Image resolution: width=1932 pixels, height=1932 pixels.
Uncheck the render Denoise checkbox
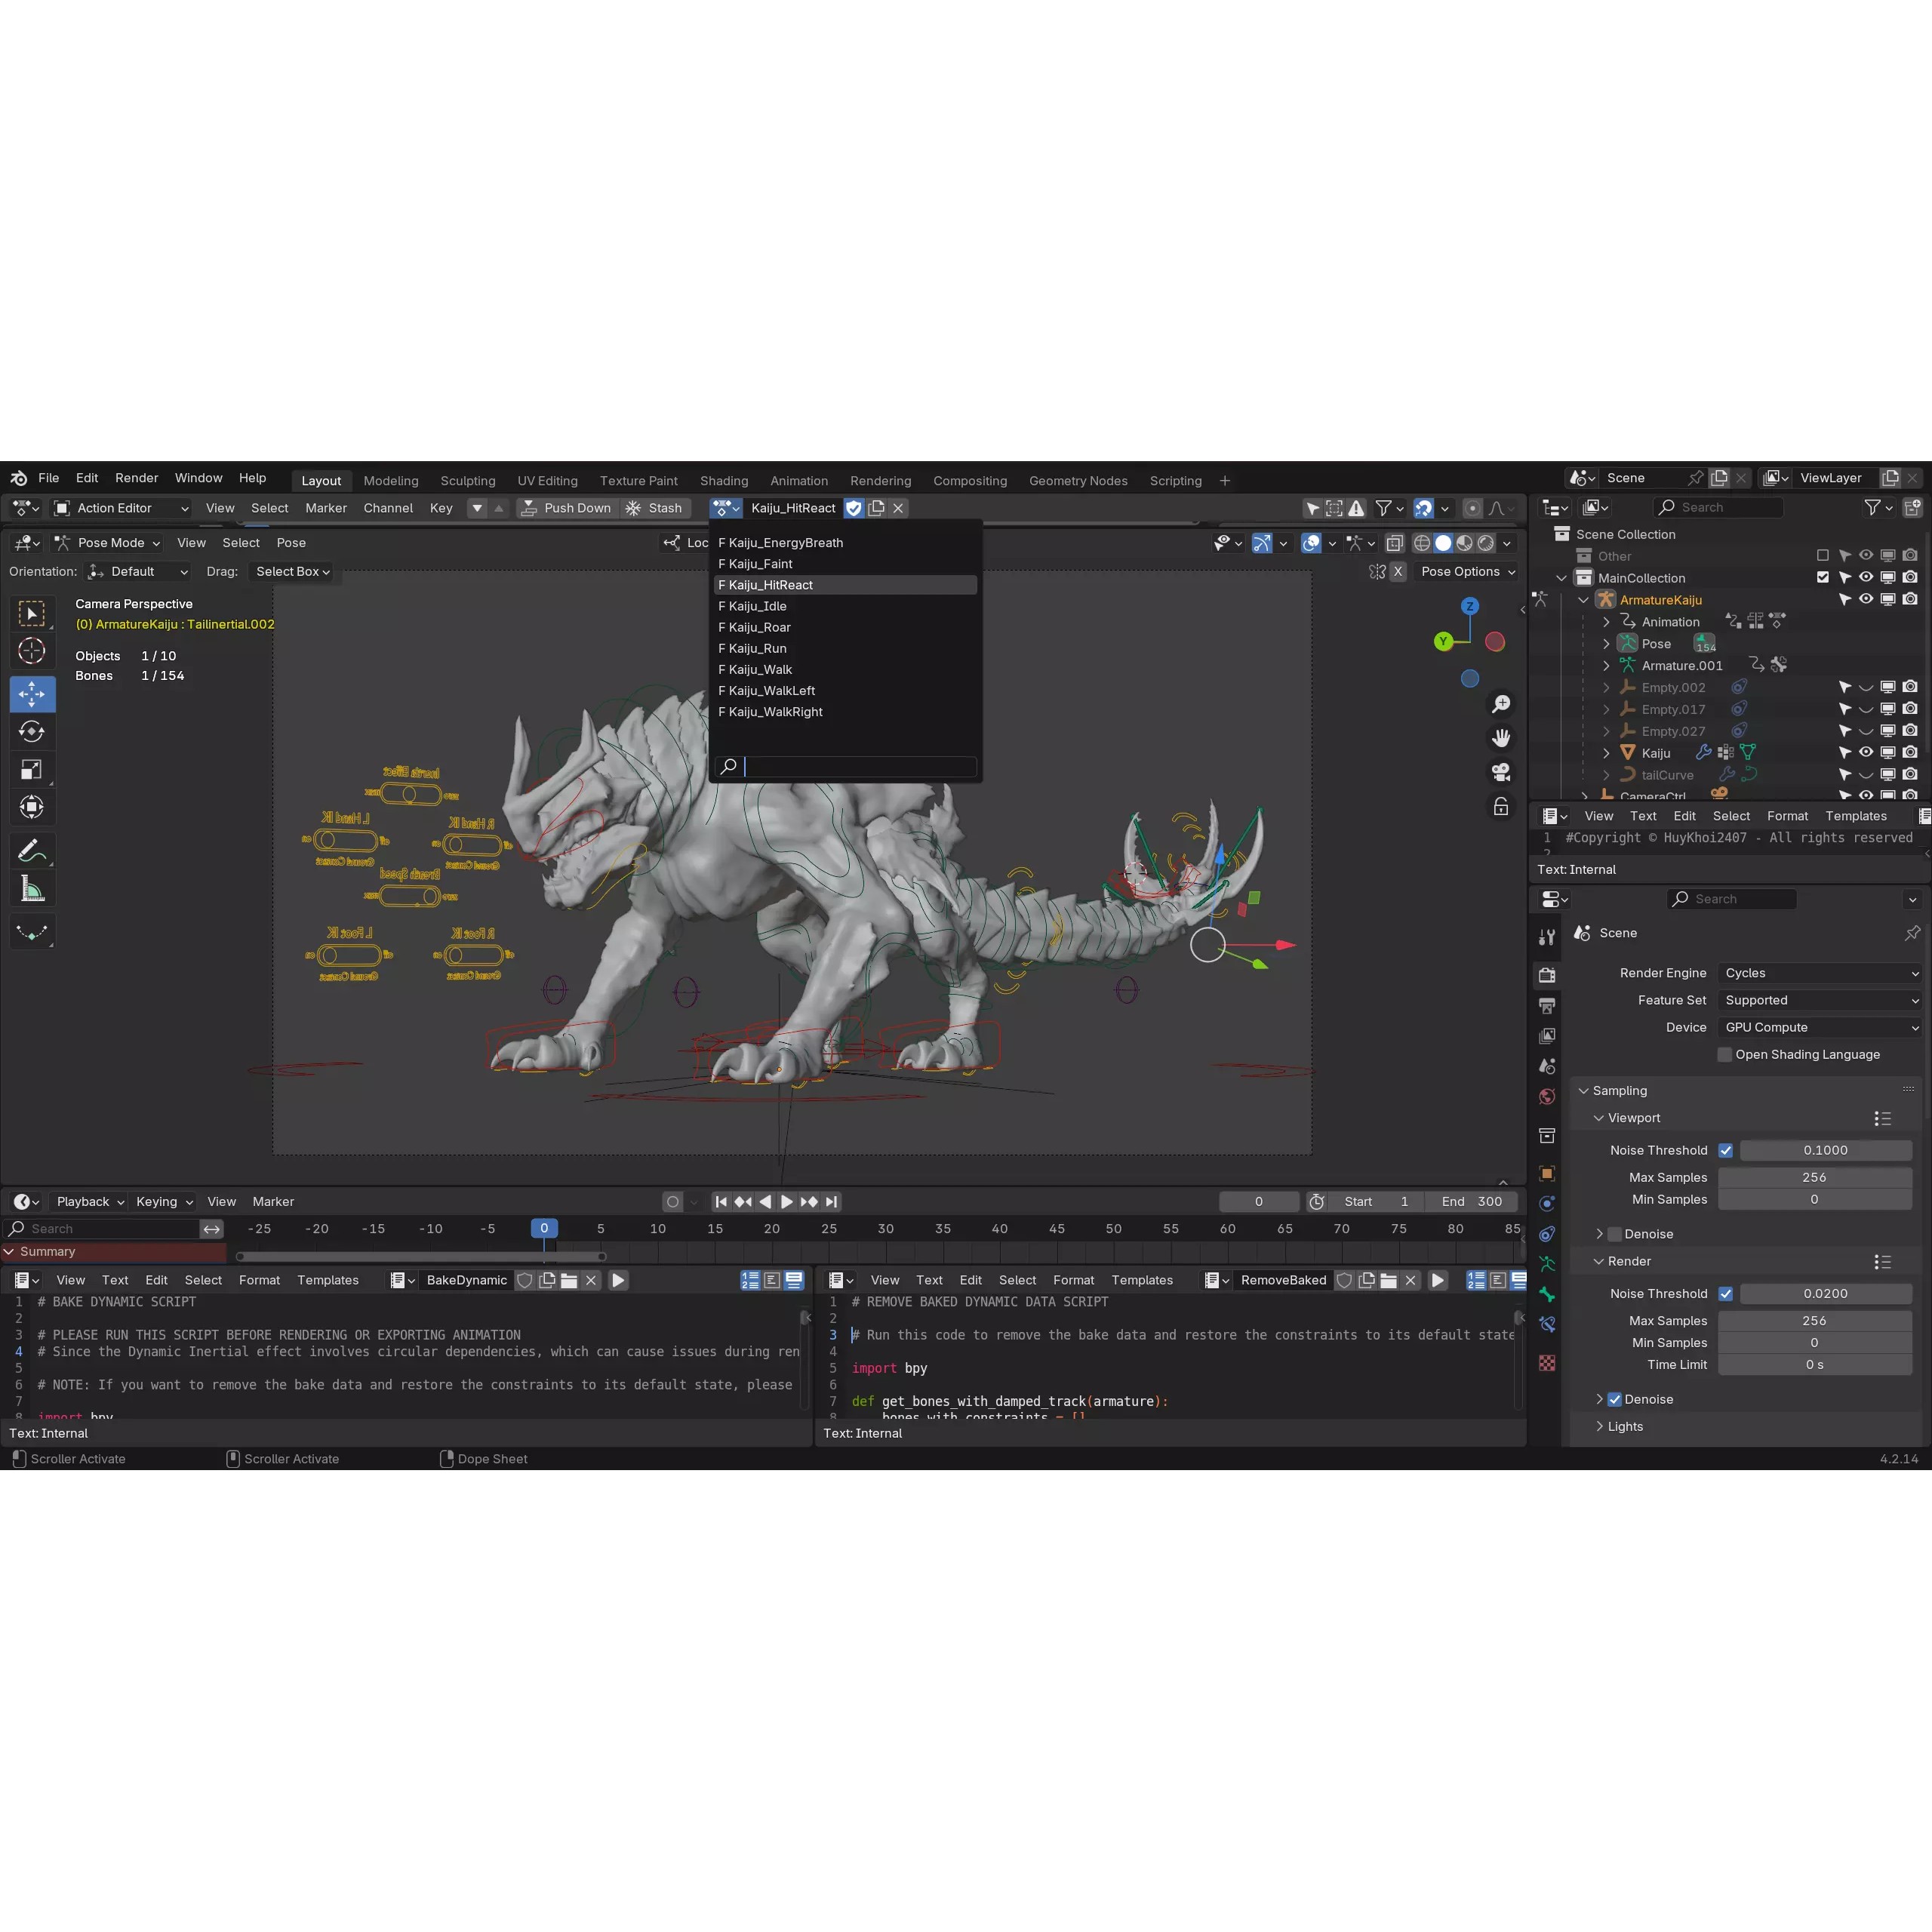(x=1614, y=1399)
